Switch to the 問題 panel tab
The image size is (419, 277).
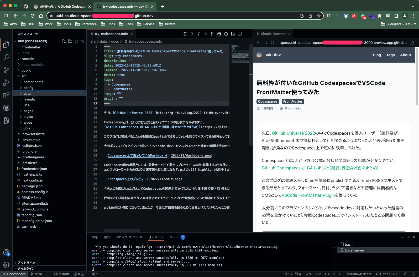pyautogui.click(x=95, y=237)
